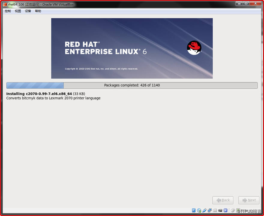Click the copyright notice in the banner
Viewport: 264px width, 216px height.
tap(101, 69)
